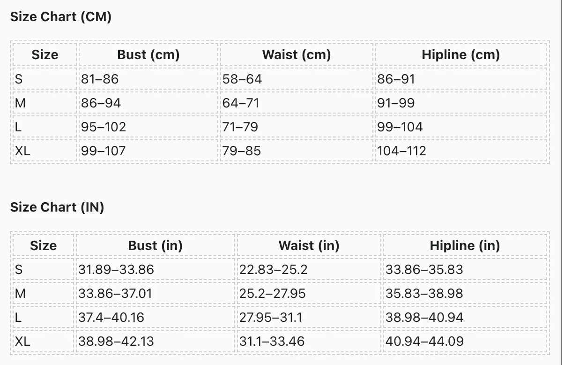This screenshot has height=365, width=564.
Task: Select the Hipline (cm) column header
Action: click(461, 54)
